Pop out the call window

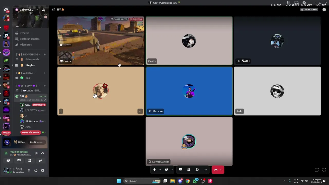(x=317, y=170)
